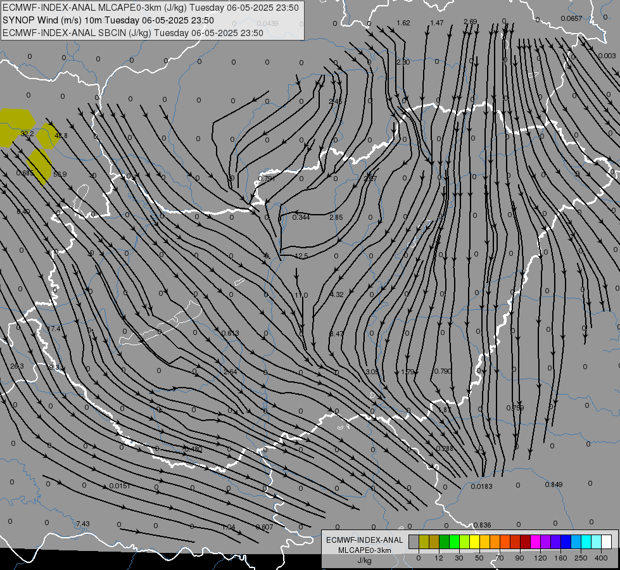Screen dimensions: 620x570
Task: Click the legend scale label 400
Action: 601,558
